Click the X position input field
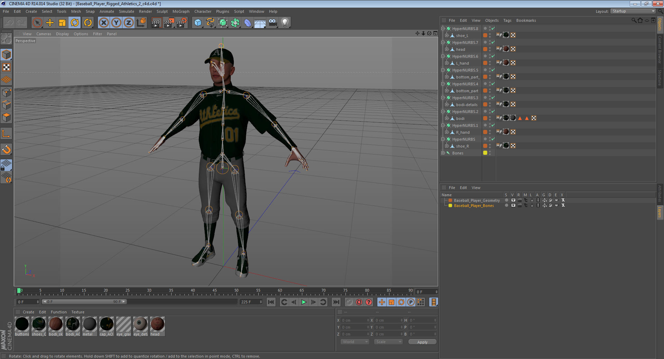The image size is (664, 359). (355, 320)
